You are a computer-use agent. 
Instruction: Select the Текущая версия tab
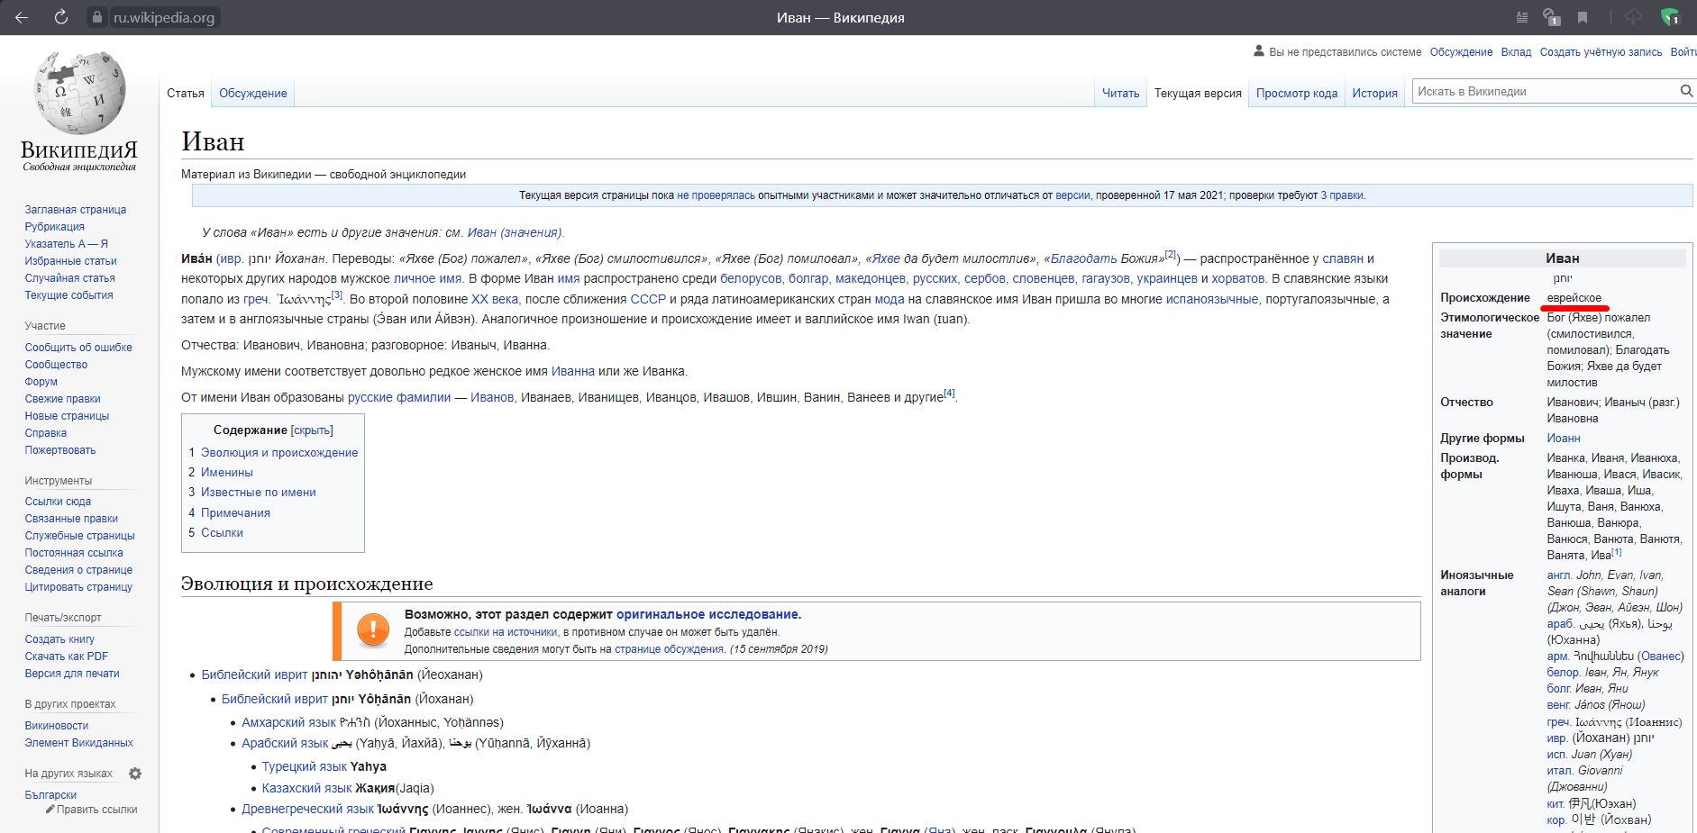tap(1198, 93)
